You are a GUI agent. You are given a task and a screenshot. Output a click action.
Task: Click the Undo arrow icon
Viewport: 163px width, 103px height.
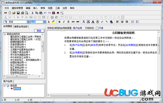pos(45,13)
